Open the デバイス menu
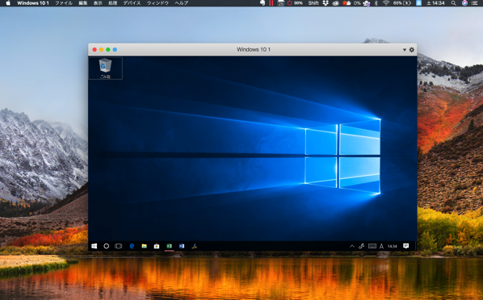The width and height of the screenshot is (483, 300). (132, 3)
